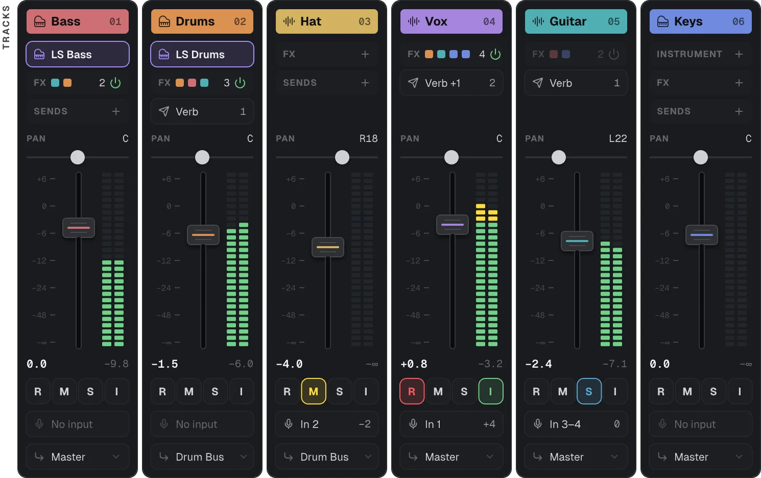Unsolo the Guitar track

[589, 391]
